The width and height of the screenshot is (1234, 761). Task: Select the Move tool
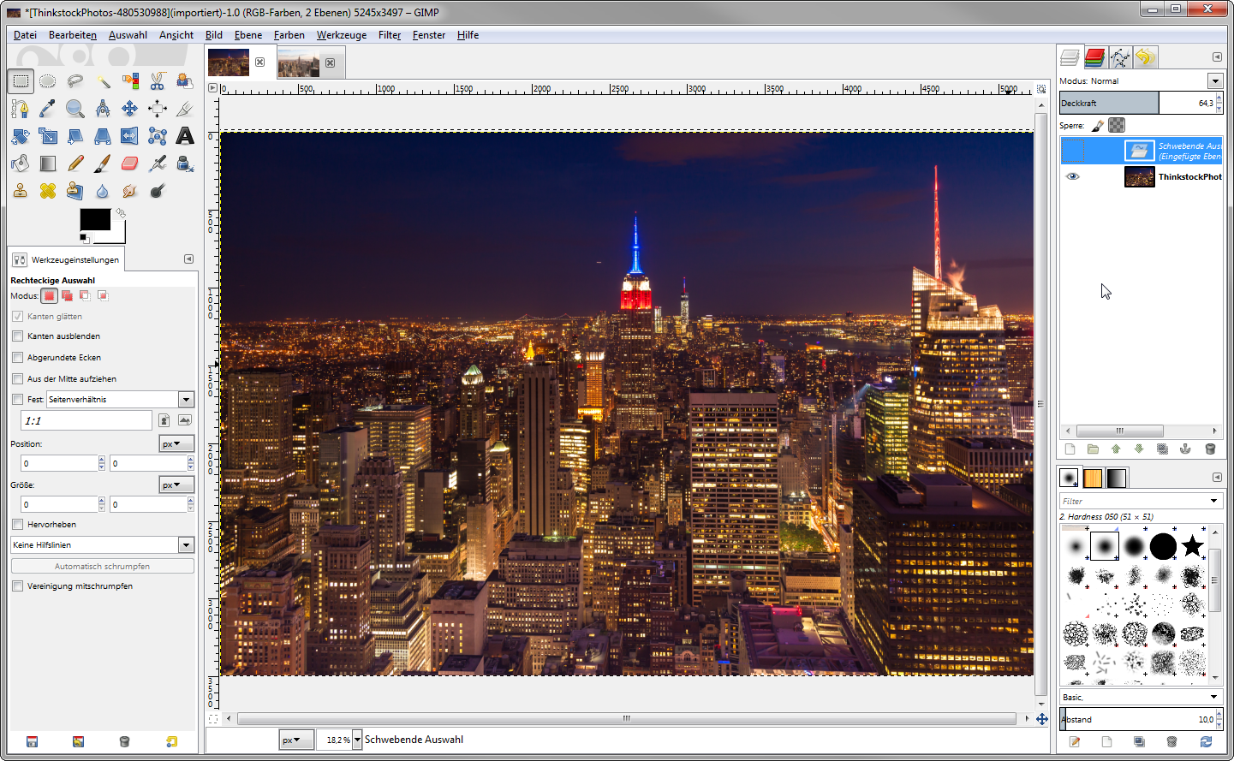[x=130, y=109]
